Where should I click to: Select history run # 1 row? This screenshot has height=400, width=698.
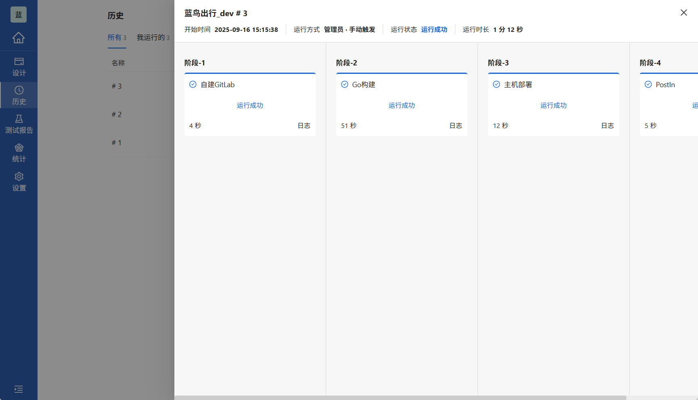141,142
